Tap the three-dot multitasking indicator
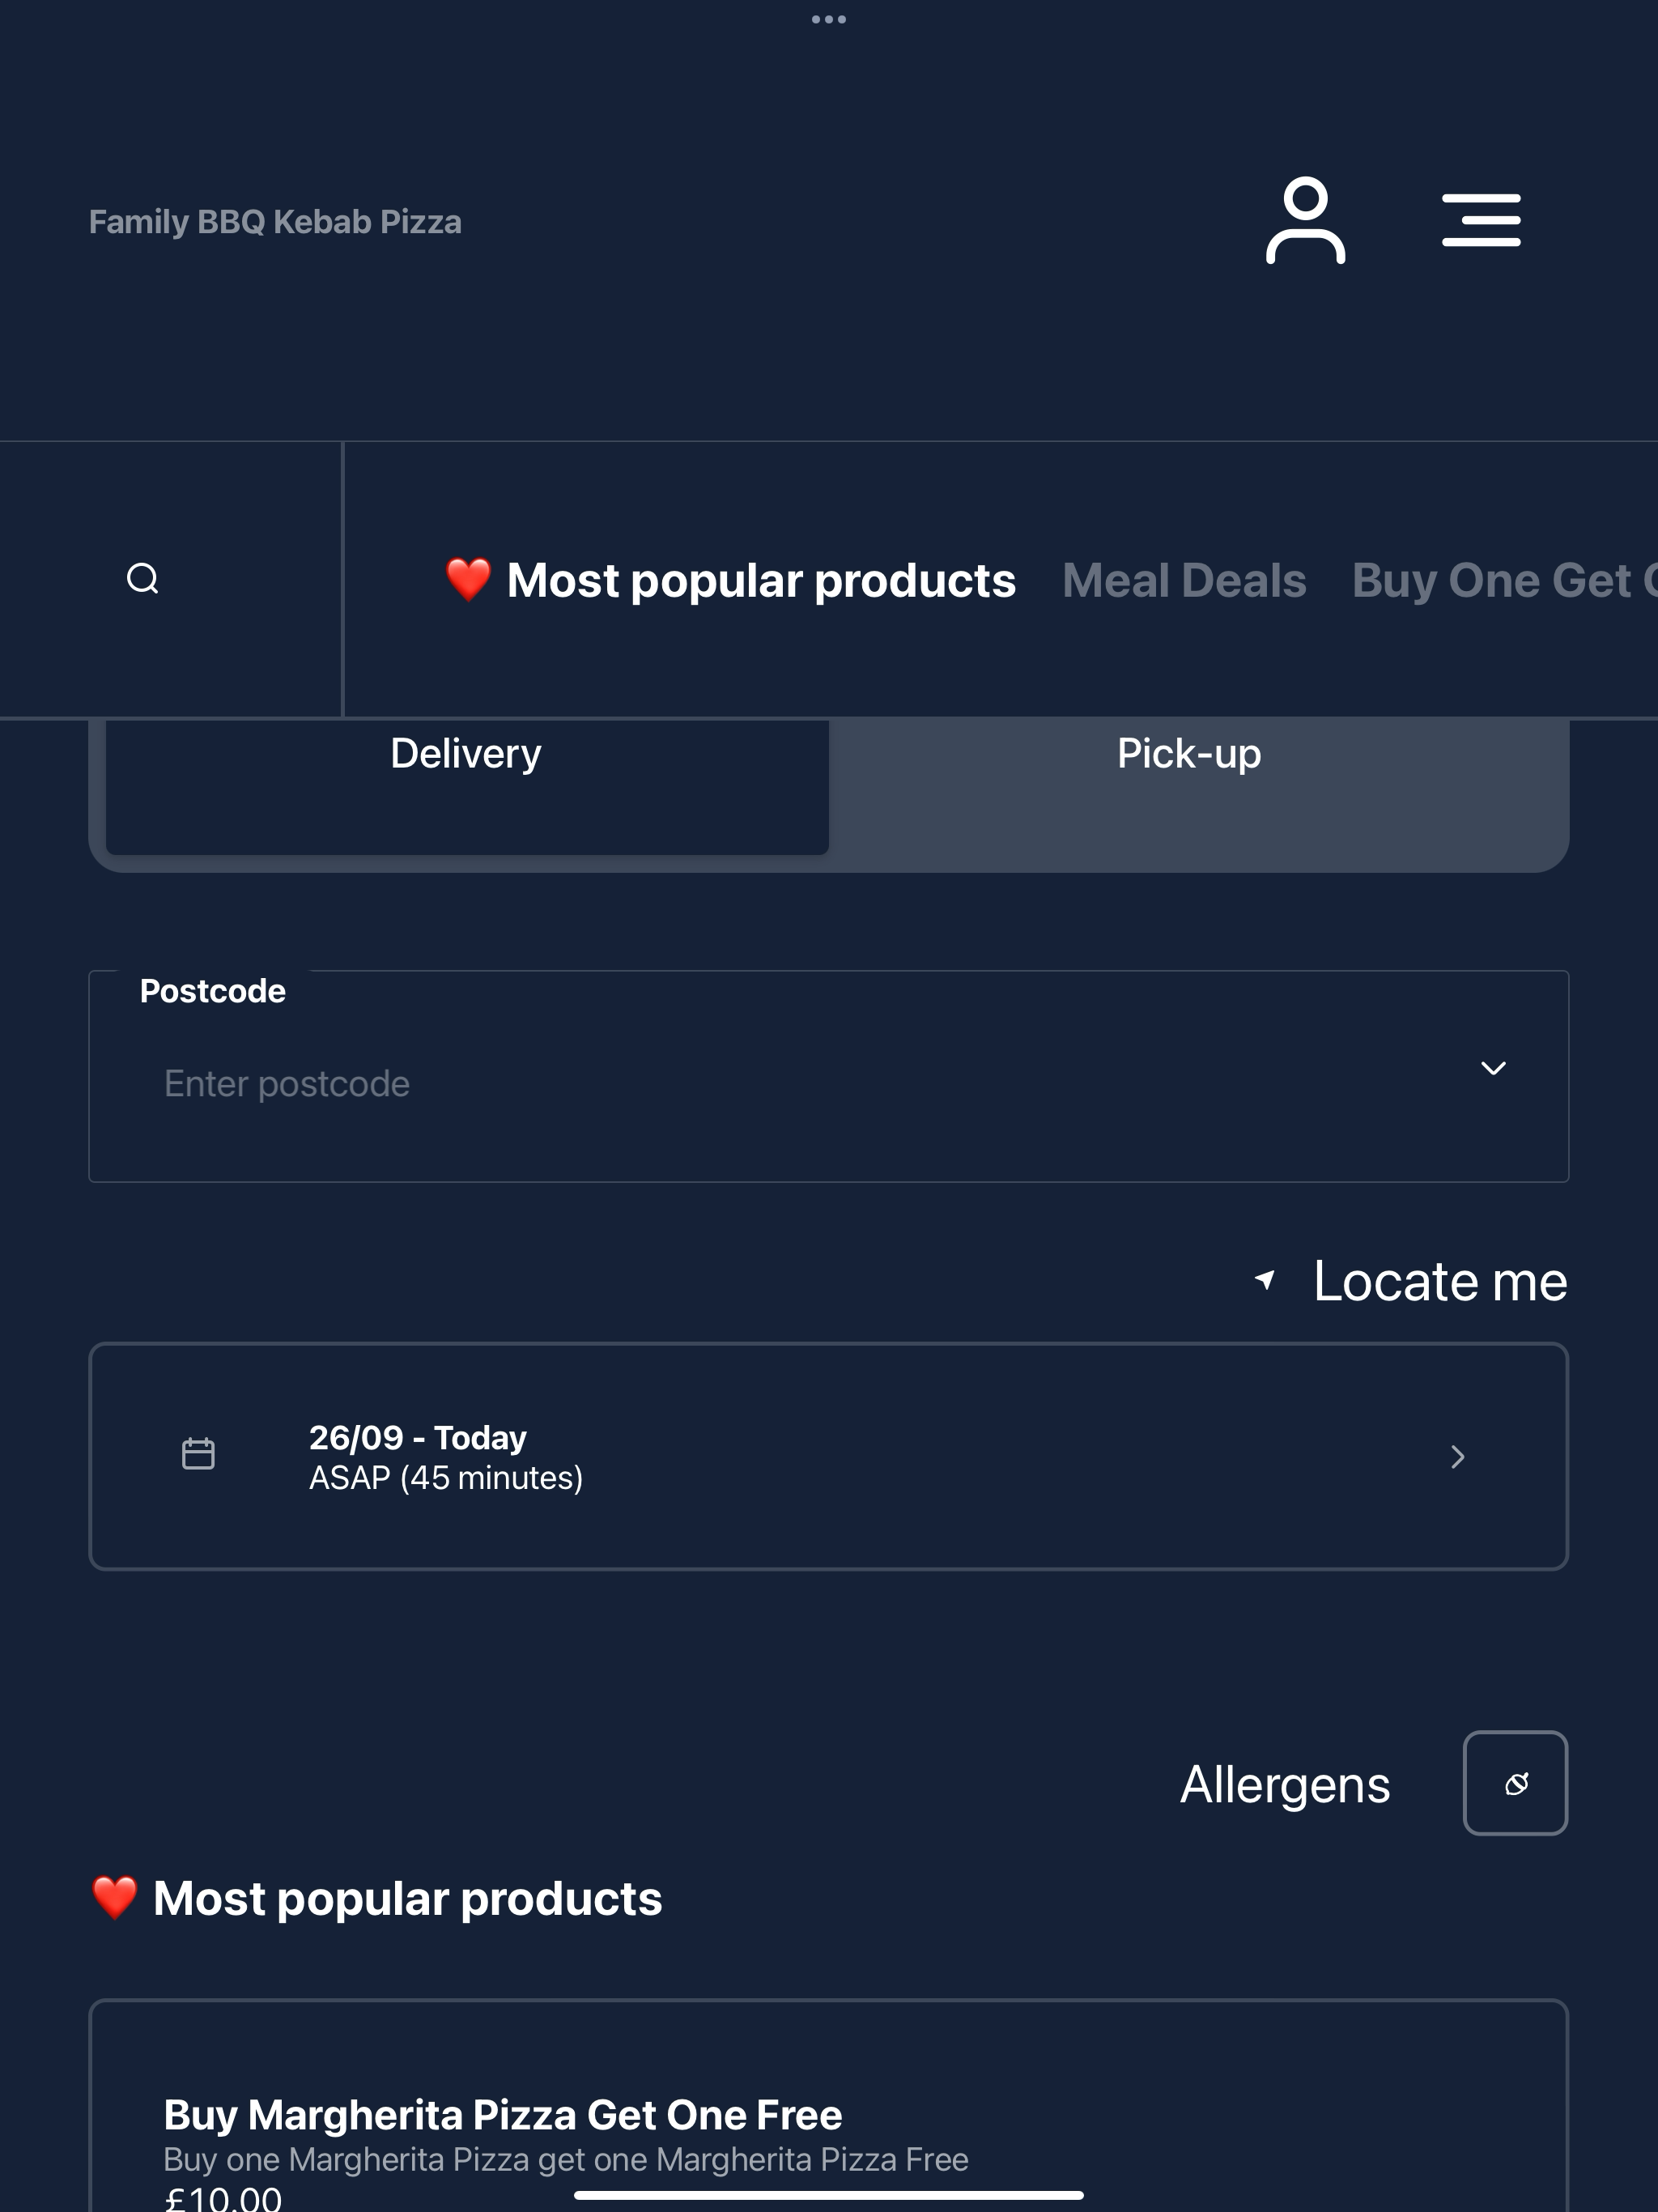The width and height of the screenshot is (1658, 2212). coord(829,19)
